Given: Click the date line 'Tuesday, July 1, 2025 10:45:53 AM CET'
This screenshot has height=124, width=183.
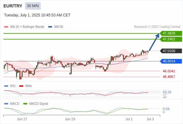Looking at the screenshot, I should (x=37, y=15).
